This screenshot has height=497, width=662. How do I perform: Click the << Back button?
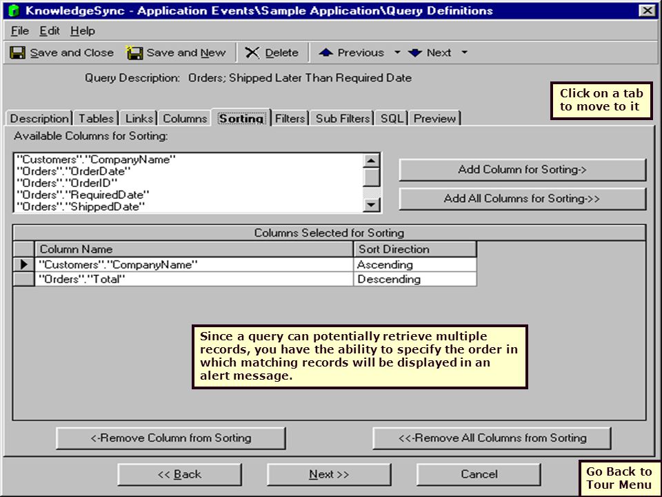tap(180, 475)
